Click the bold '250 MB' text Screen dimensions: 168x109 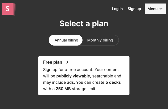[x=63, y=89]
